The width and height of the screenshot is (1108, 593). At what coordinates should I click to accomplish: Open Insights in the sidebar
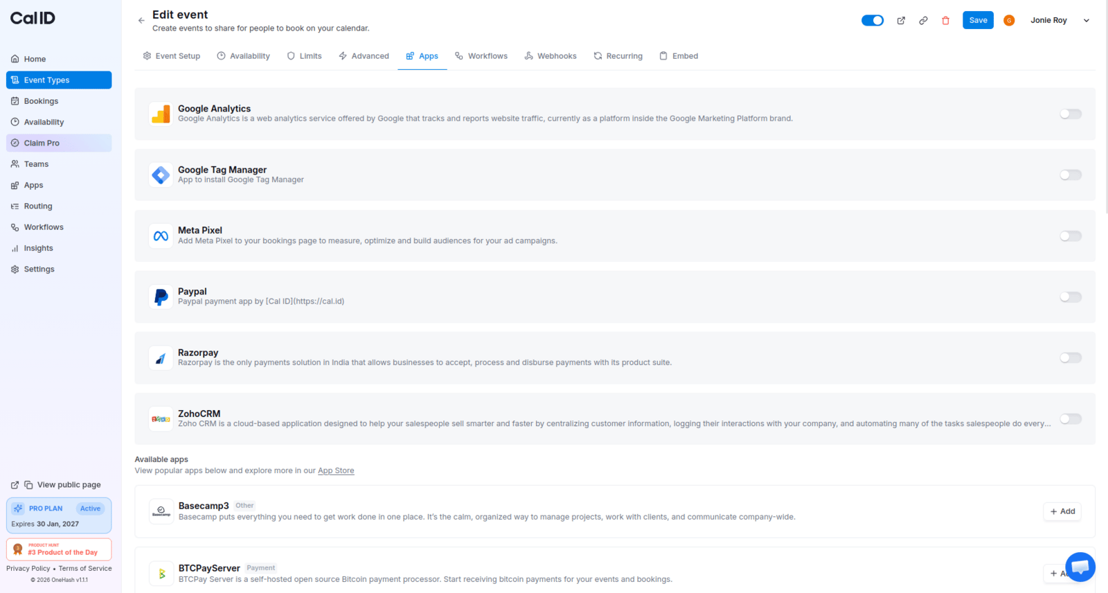pyautogui.click(x=59, y=248)
